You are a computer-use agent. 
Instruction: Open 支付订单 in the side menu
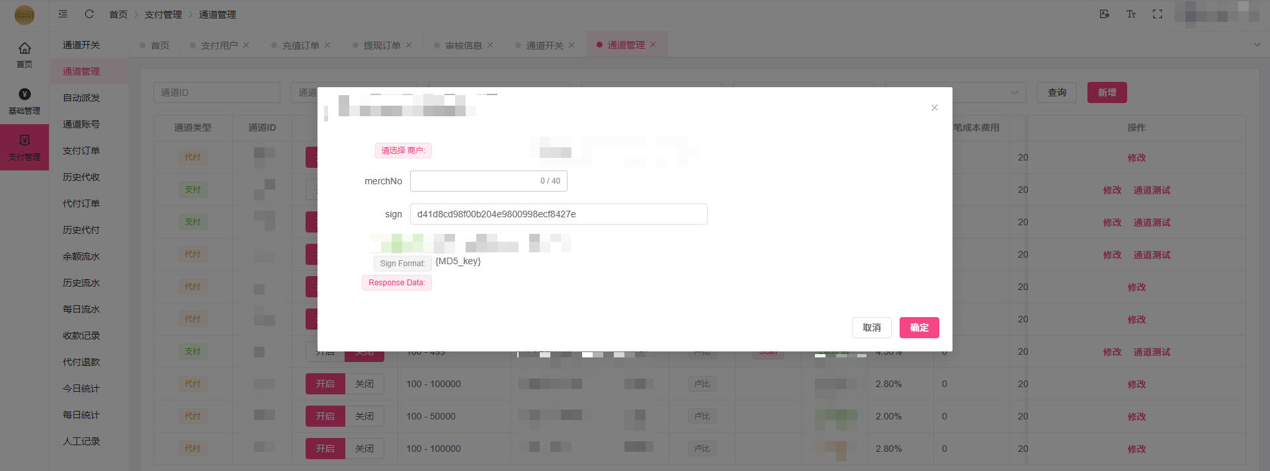click(81, 151)
